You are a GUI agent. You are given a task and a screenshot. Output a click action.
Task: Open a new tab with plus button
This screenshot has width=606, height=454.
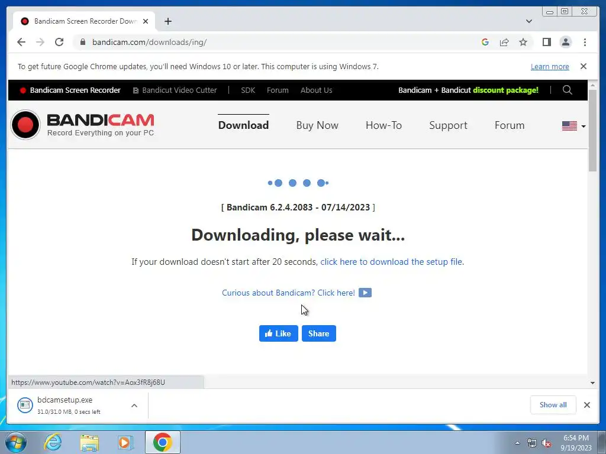tap(167, 21)
